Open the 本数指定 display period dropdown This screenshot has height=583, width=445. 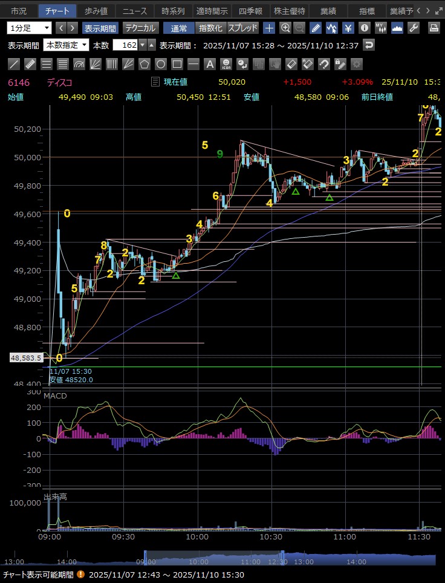click(67, 45)
